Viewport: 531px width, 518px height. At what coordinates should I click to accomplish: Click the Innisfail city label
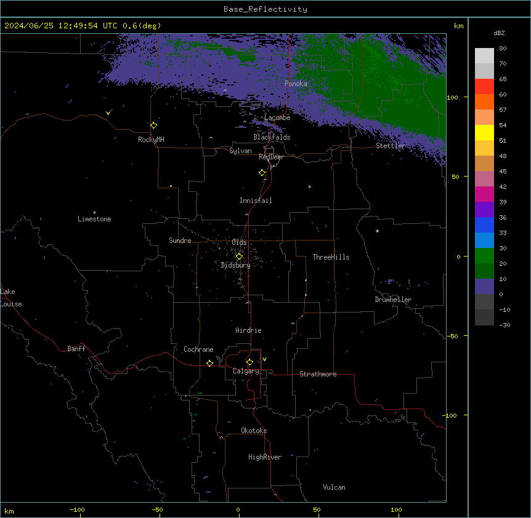coord(256,201)
